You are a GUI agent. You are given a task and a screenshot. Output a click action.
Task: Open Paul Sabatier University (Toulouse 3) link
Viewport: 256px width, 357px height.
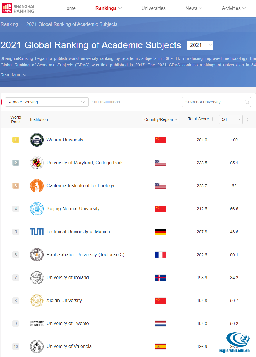tap(85, 255)
